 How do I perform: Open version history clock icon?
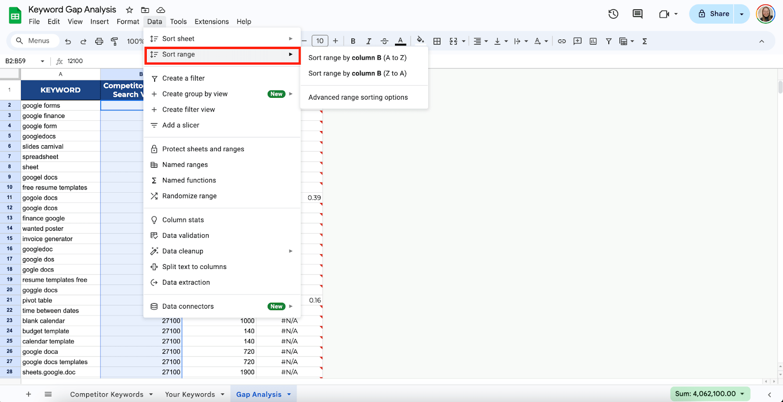(x=613, y=14)
